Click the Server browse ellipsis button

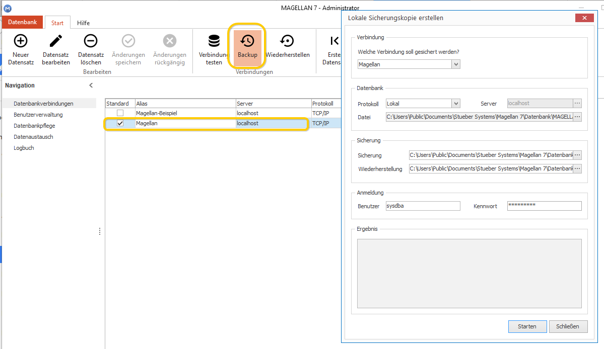(577, 103)
